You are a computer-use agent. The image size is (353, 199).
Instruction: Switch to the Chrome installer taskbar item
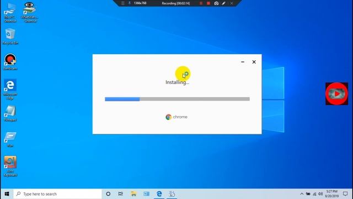coord(172,194)
